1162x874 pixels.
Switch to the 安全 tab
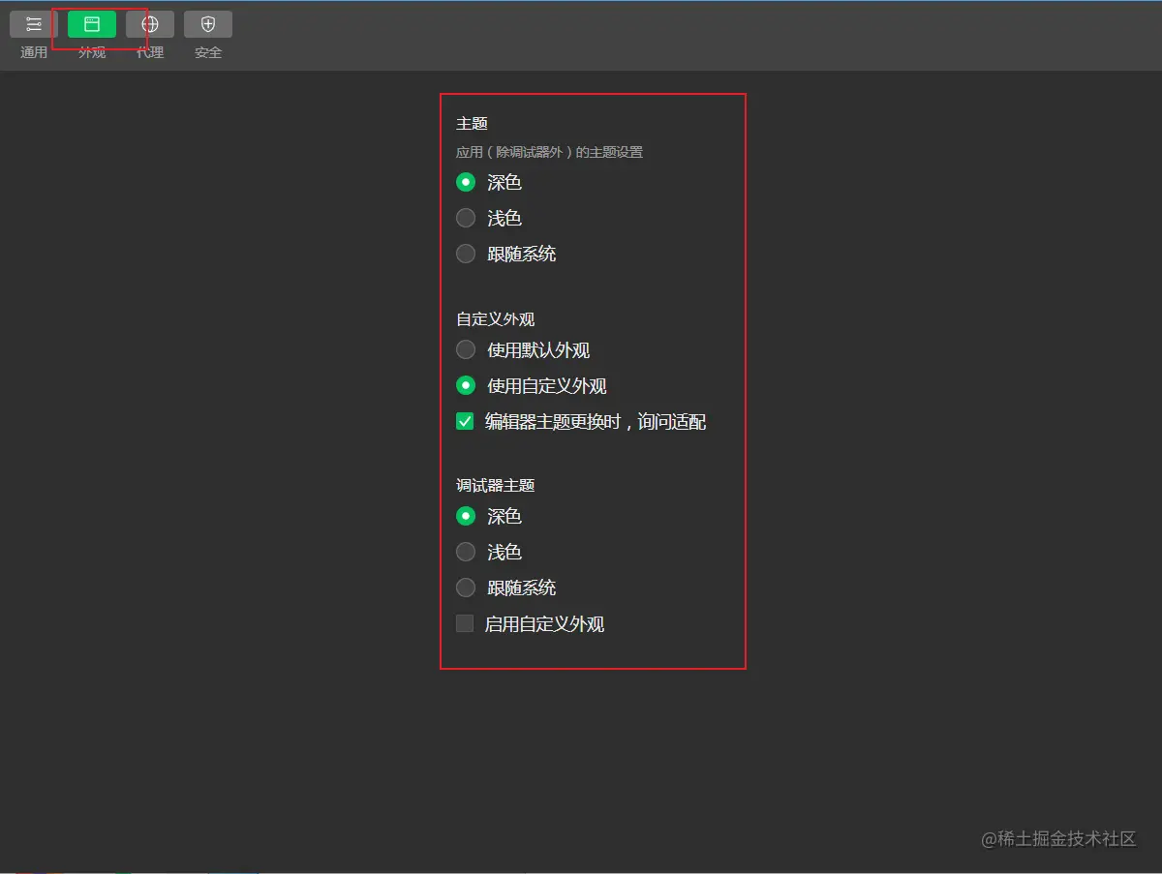[x=208, y=52]
